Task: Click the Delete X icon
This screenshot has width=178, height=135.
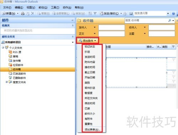Action: 32,14
